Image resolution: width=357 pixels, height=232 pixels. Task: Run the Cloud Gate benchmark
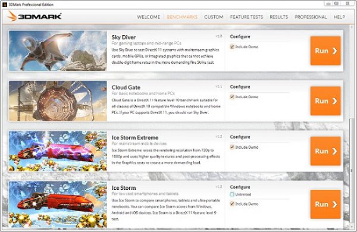(x=325, y=101)
